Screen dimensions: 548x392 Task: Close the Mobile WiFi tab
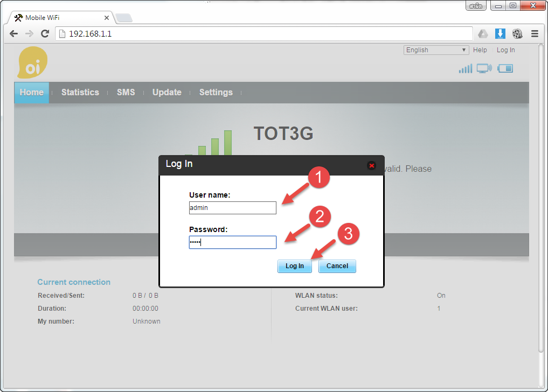click(107, 17)
